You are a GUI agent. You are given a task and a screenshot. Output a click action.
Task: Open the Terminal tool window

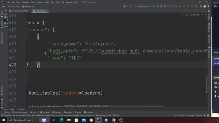coord(88,112)
